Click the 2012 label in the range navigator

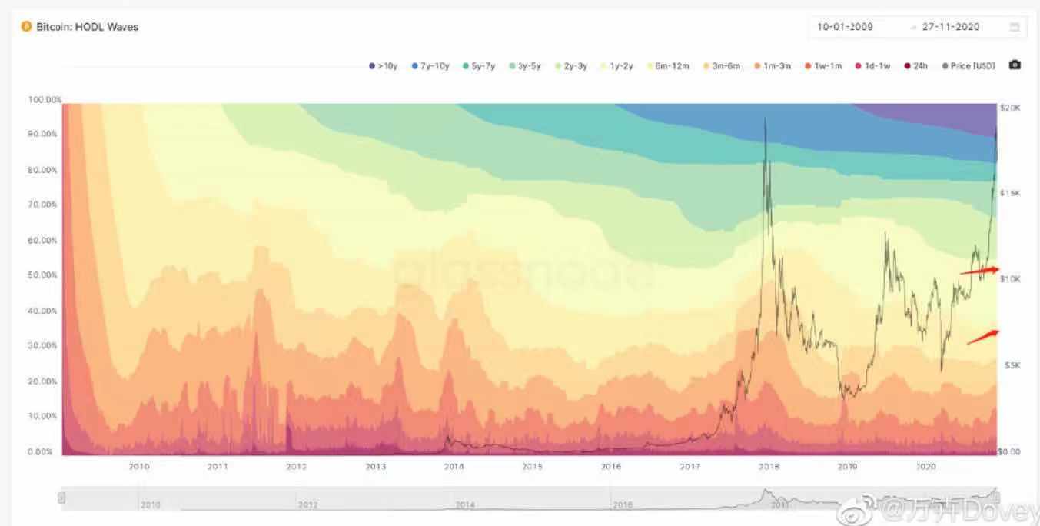(307, 505)
